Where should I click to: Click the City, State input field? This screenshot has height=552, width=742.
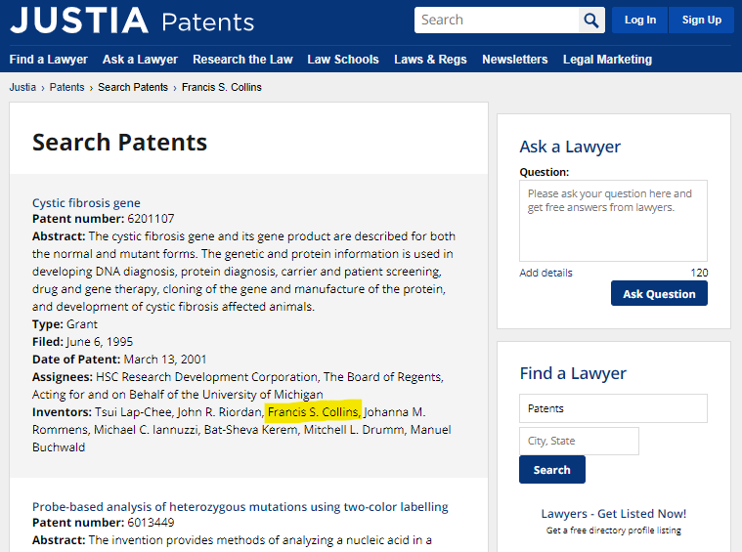tap(579, 441)
